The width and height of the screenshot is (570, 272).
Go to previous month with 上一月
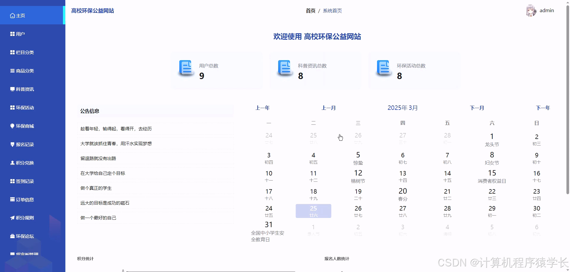click(329, 108)
